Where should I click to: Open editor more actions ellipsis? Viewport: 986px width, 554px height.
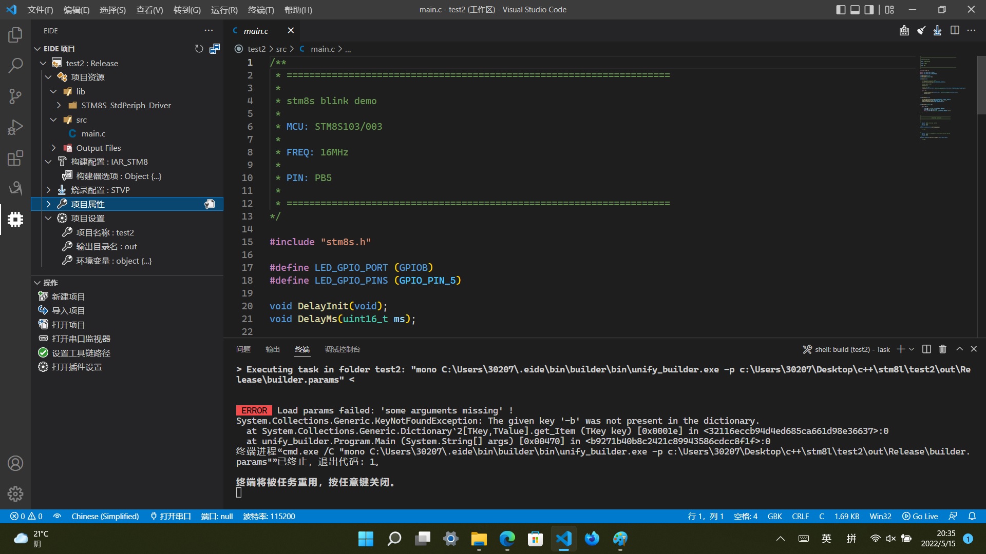(971, 31)
